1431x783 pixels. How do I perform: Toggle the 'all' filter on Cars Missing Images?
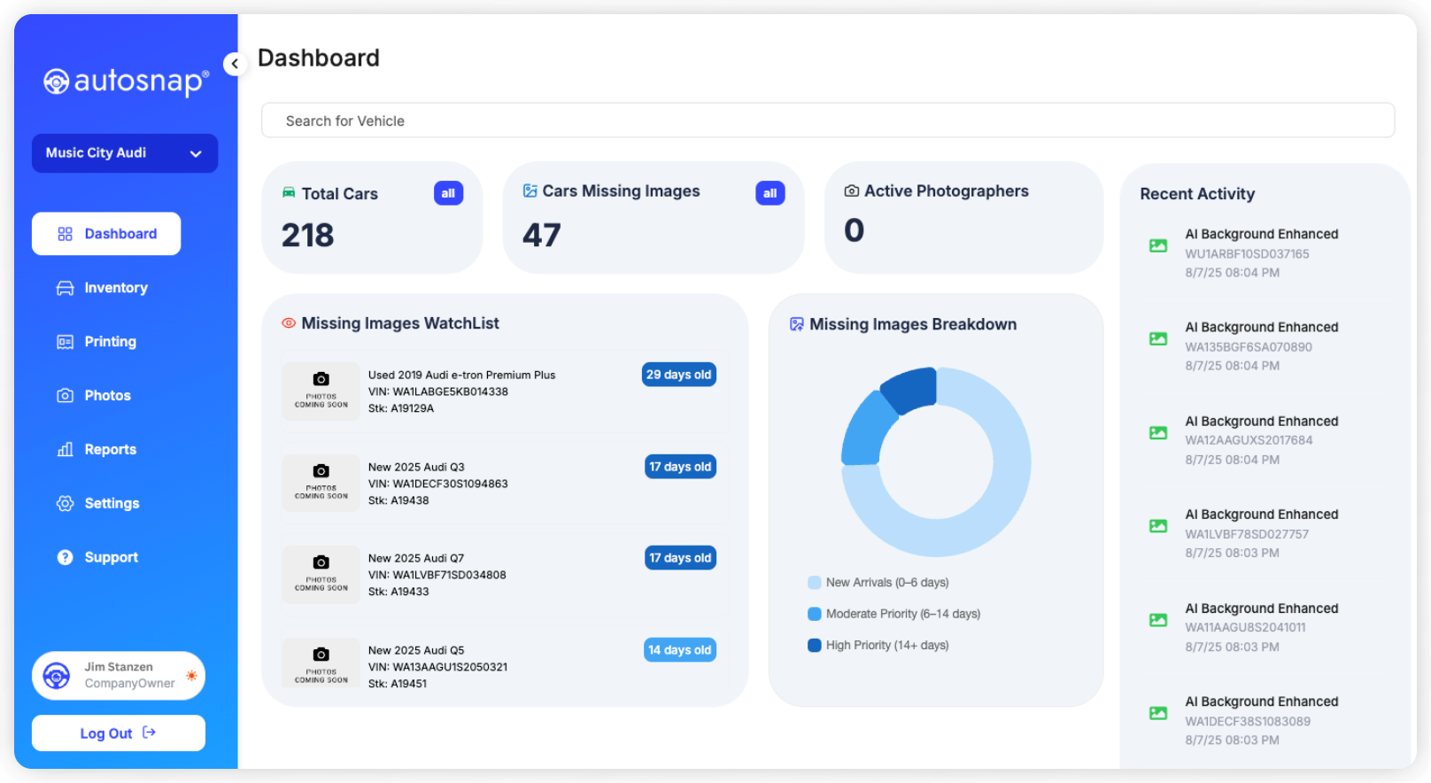pos(770,193)
